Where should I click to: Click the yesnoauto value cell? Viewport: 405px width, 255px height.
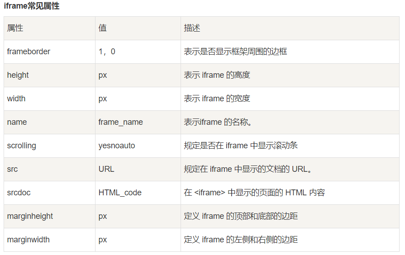(x=117, y=146)
